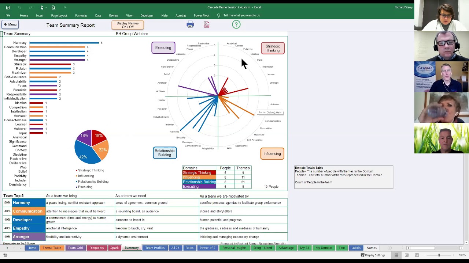This screenshot has width=469, height=263.
Task: Open the Power Pivot ribbon tab
Action: pyautogui.click(x=202, y=15)
